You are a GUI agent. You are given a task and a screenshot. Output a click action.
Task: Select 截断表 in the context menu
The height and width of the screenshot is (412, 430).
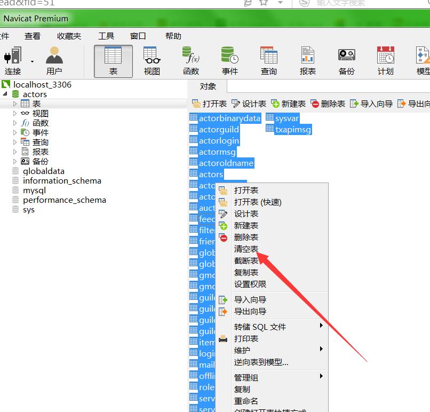click(x=246, y=261)
